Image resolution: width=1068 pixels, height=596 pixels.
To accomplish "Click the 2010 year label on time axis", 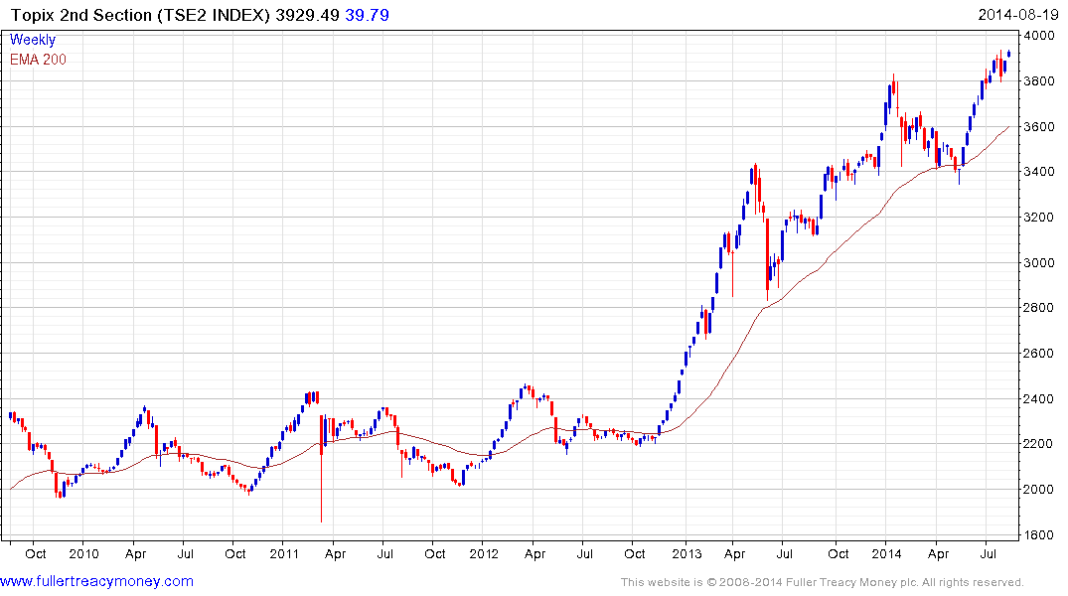I will (x=83, y=553).
